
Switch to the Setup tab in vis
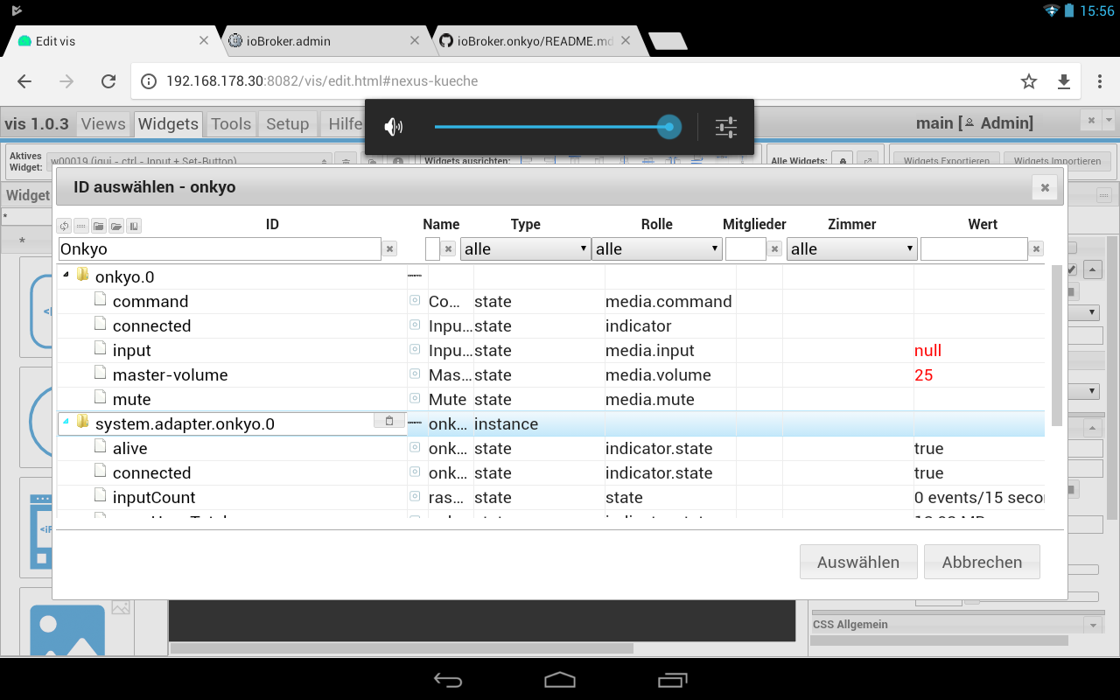[287, 124]
